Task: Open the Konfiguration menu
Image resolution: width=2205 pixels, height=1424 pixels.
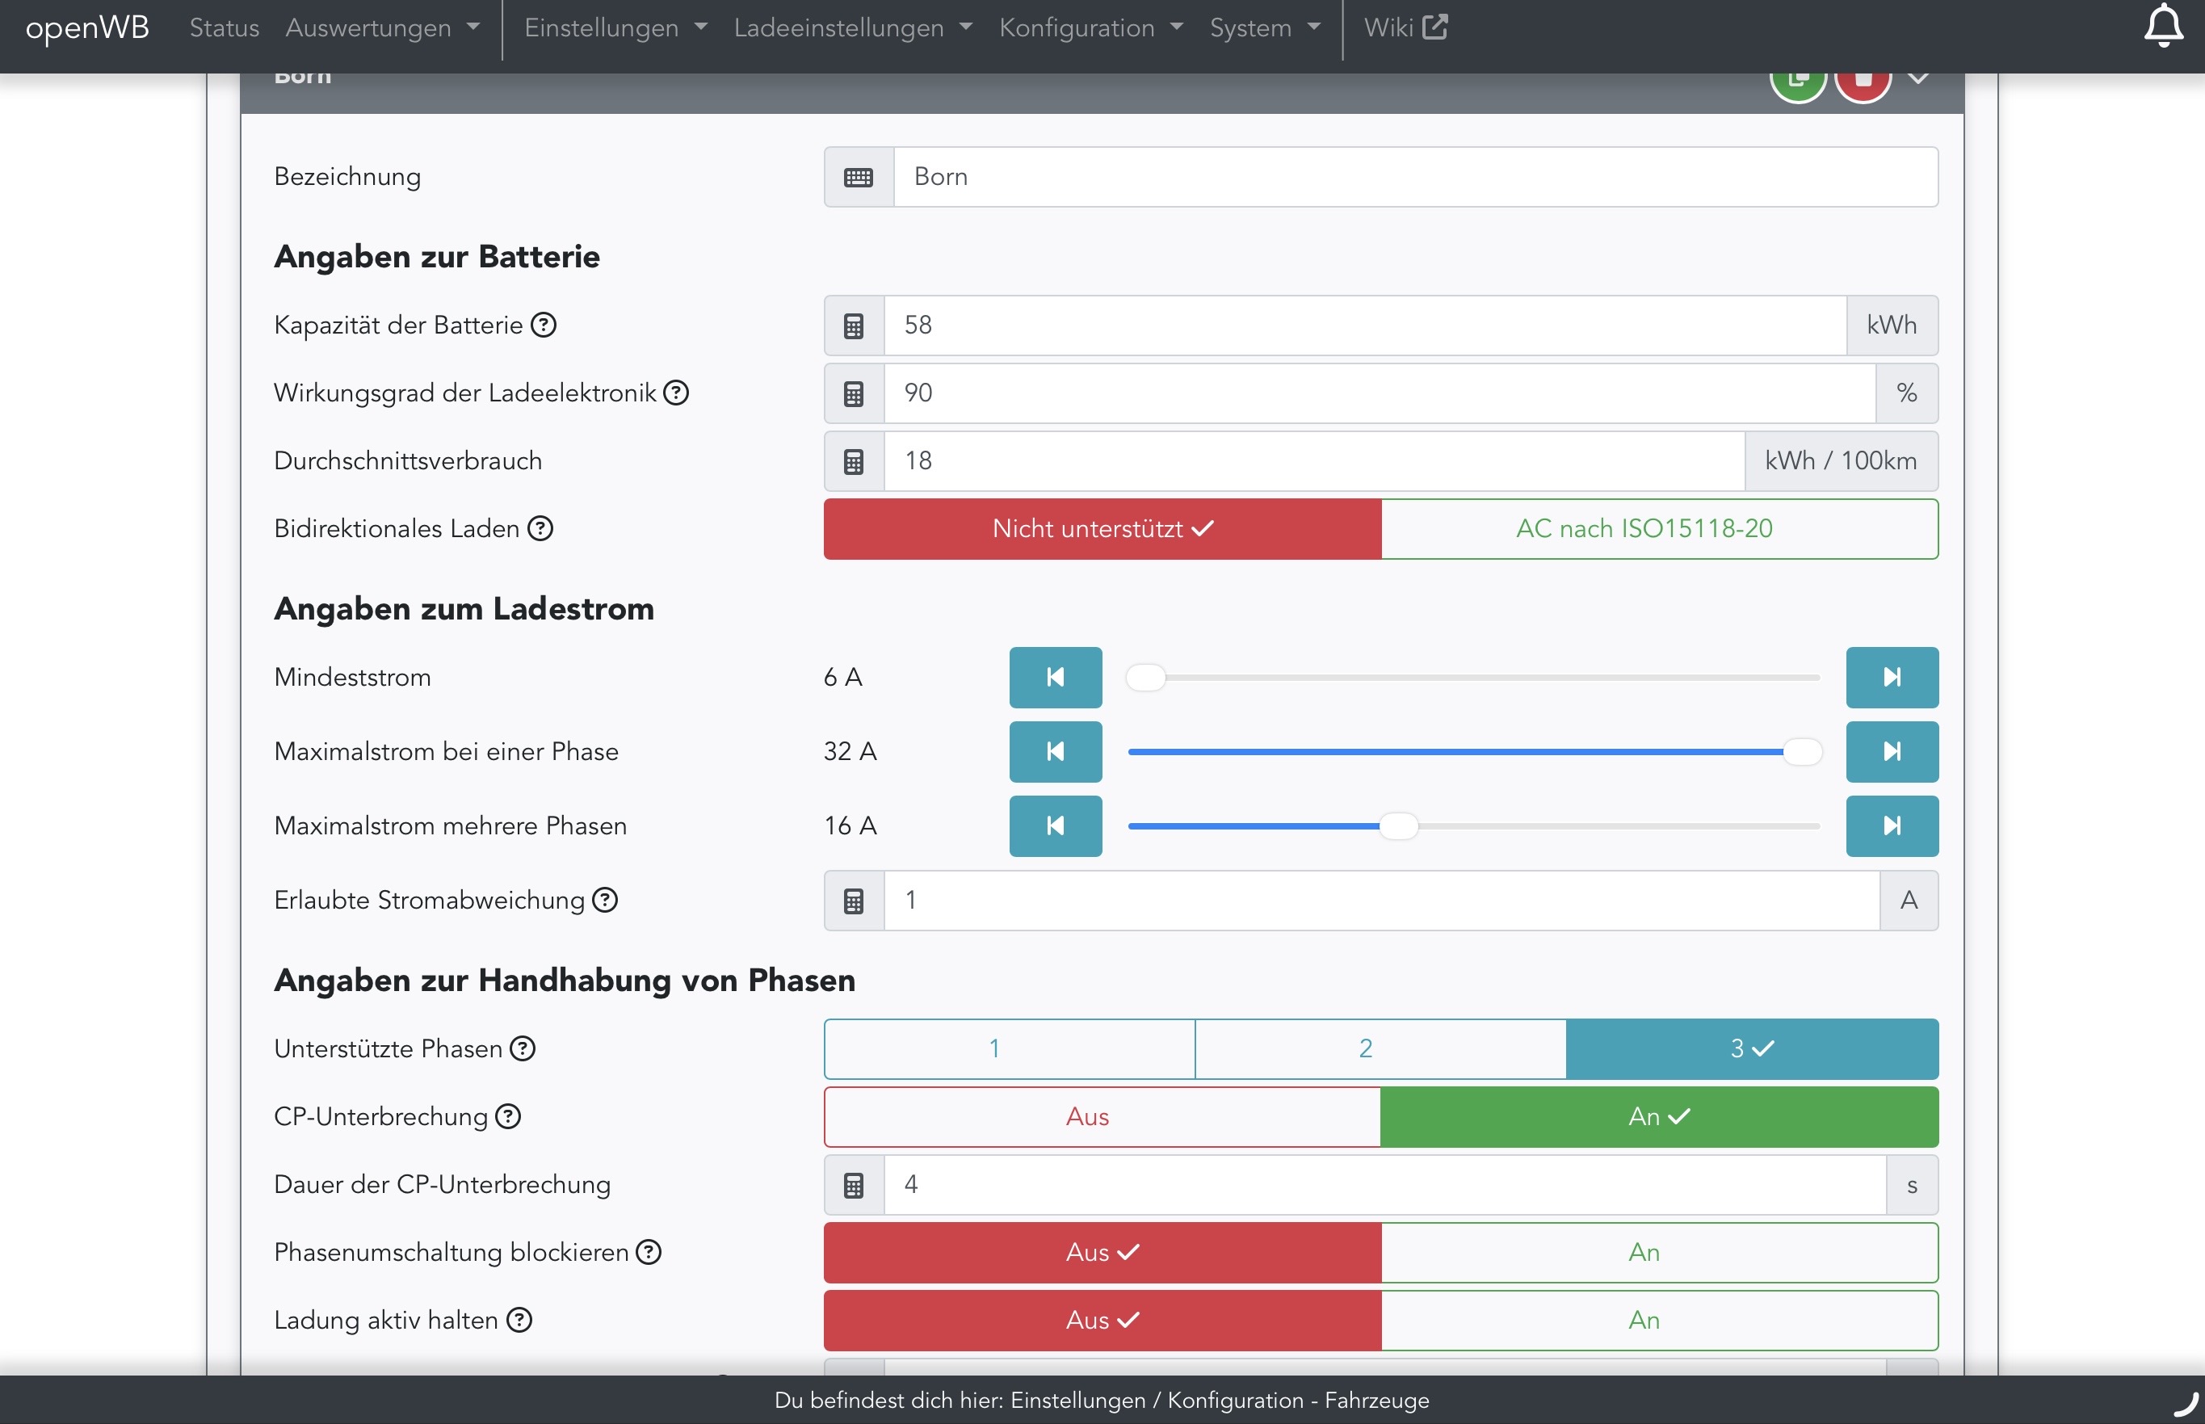Action: [x=1090, y=27]
